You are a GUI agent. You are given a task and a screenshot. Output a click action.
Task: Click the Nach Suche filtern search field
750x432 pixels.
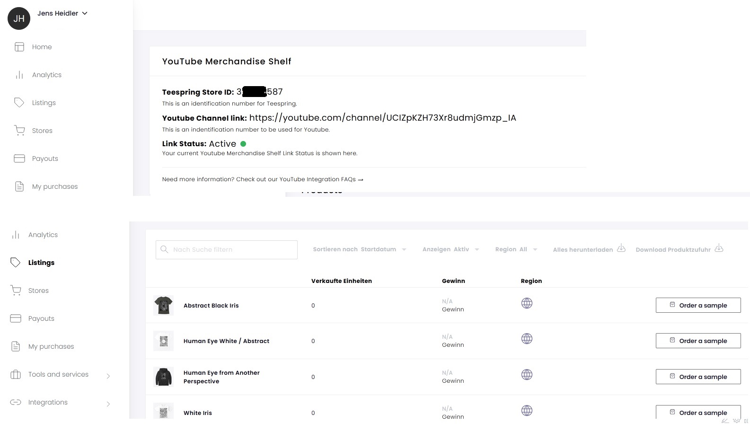pyautogui.click(x=227, y=249)
